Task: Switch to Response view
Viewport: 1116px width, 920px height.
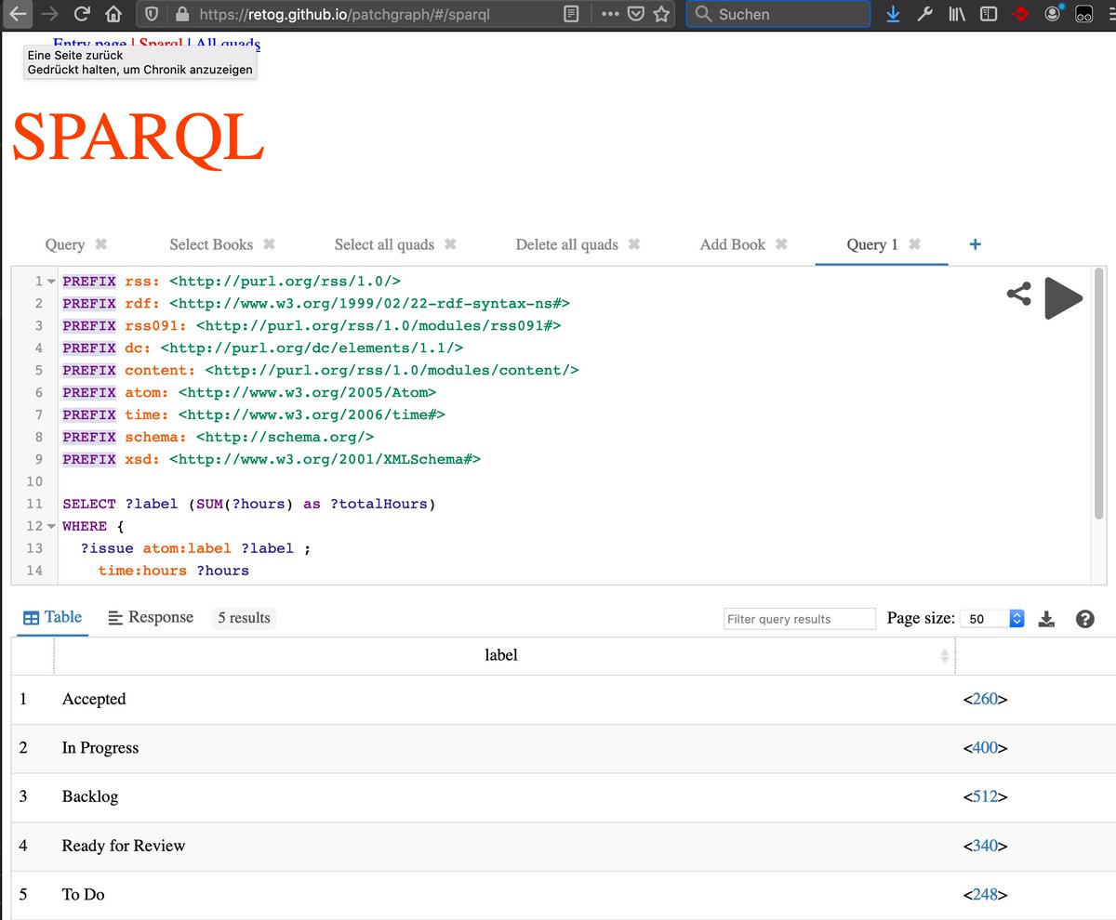Action: click(x=151, y=617)
